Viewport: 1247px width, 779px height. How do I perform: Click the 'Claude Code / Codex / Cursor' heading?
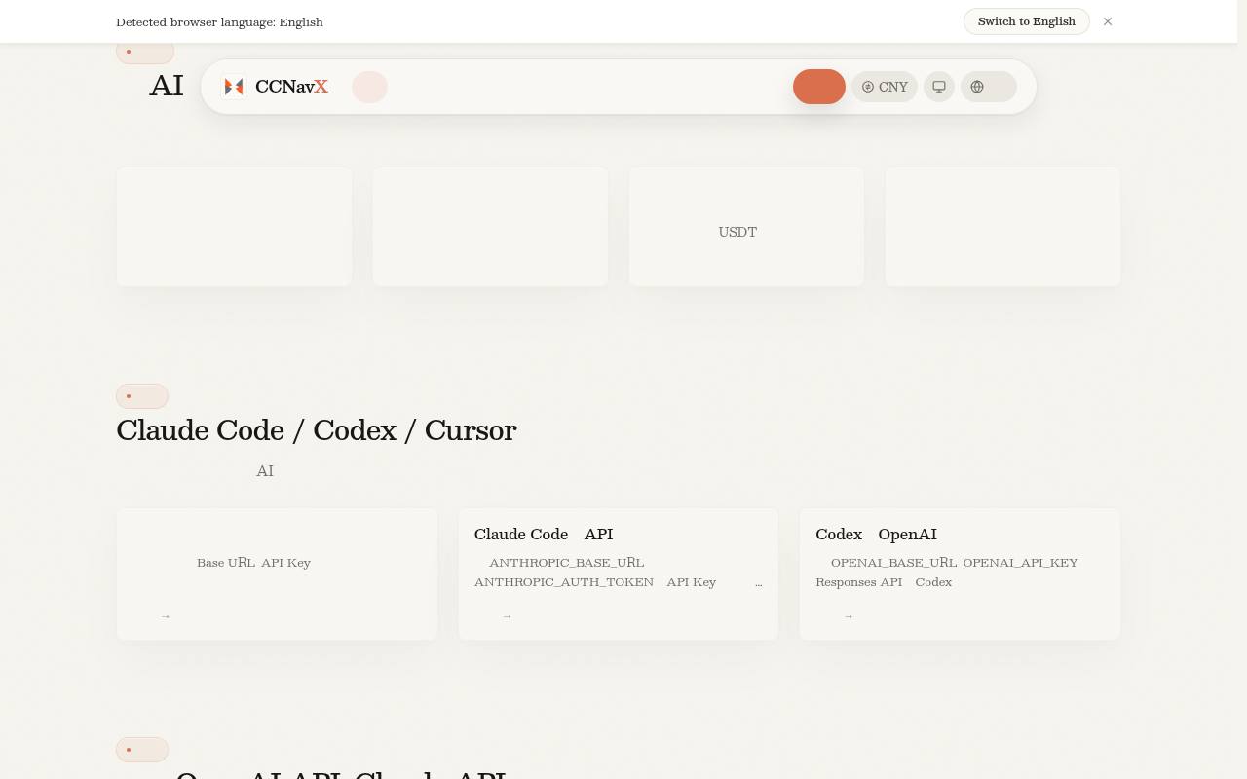(317, 430)
